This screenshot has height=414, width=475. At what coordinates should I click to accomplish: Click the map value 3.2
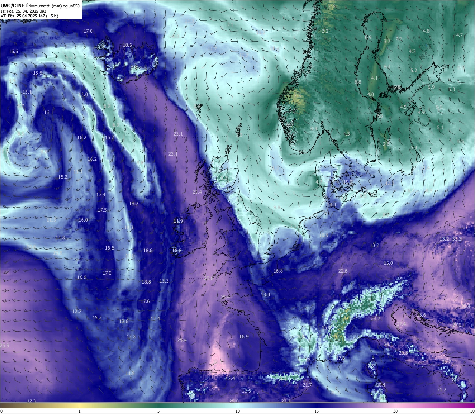325,31
